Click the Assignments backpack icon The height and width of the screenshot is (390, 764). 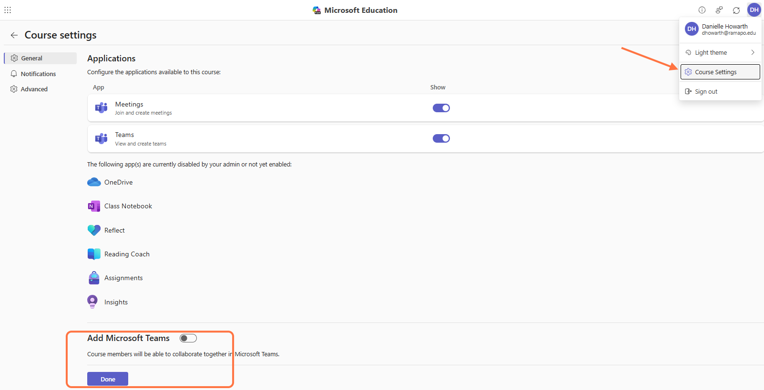94,278
